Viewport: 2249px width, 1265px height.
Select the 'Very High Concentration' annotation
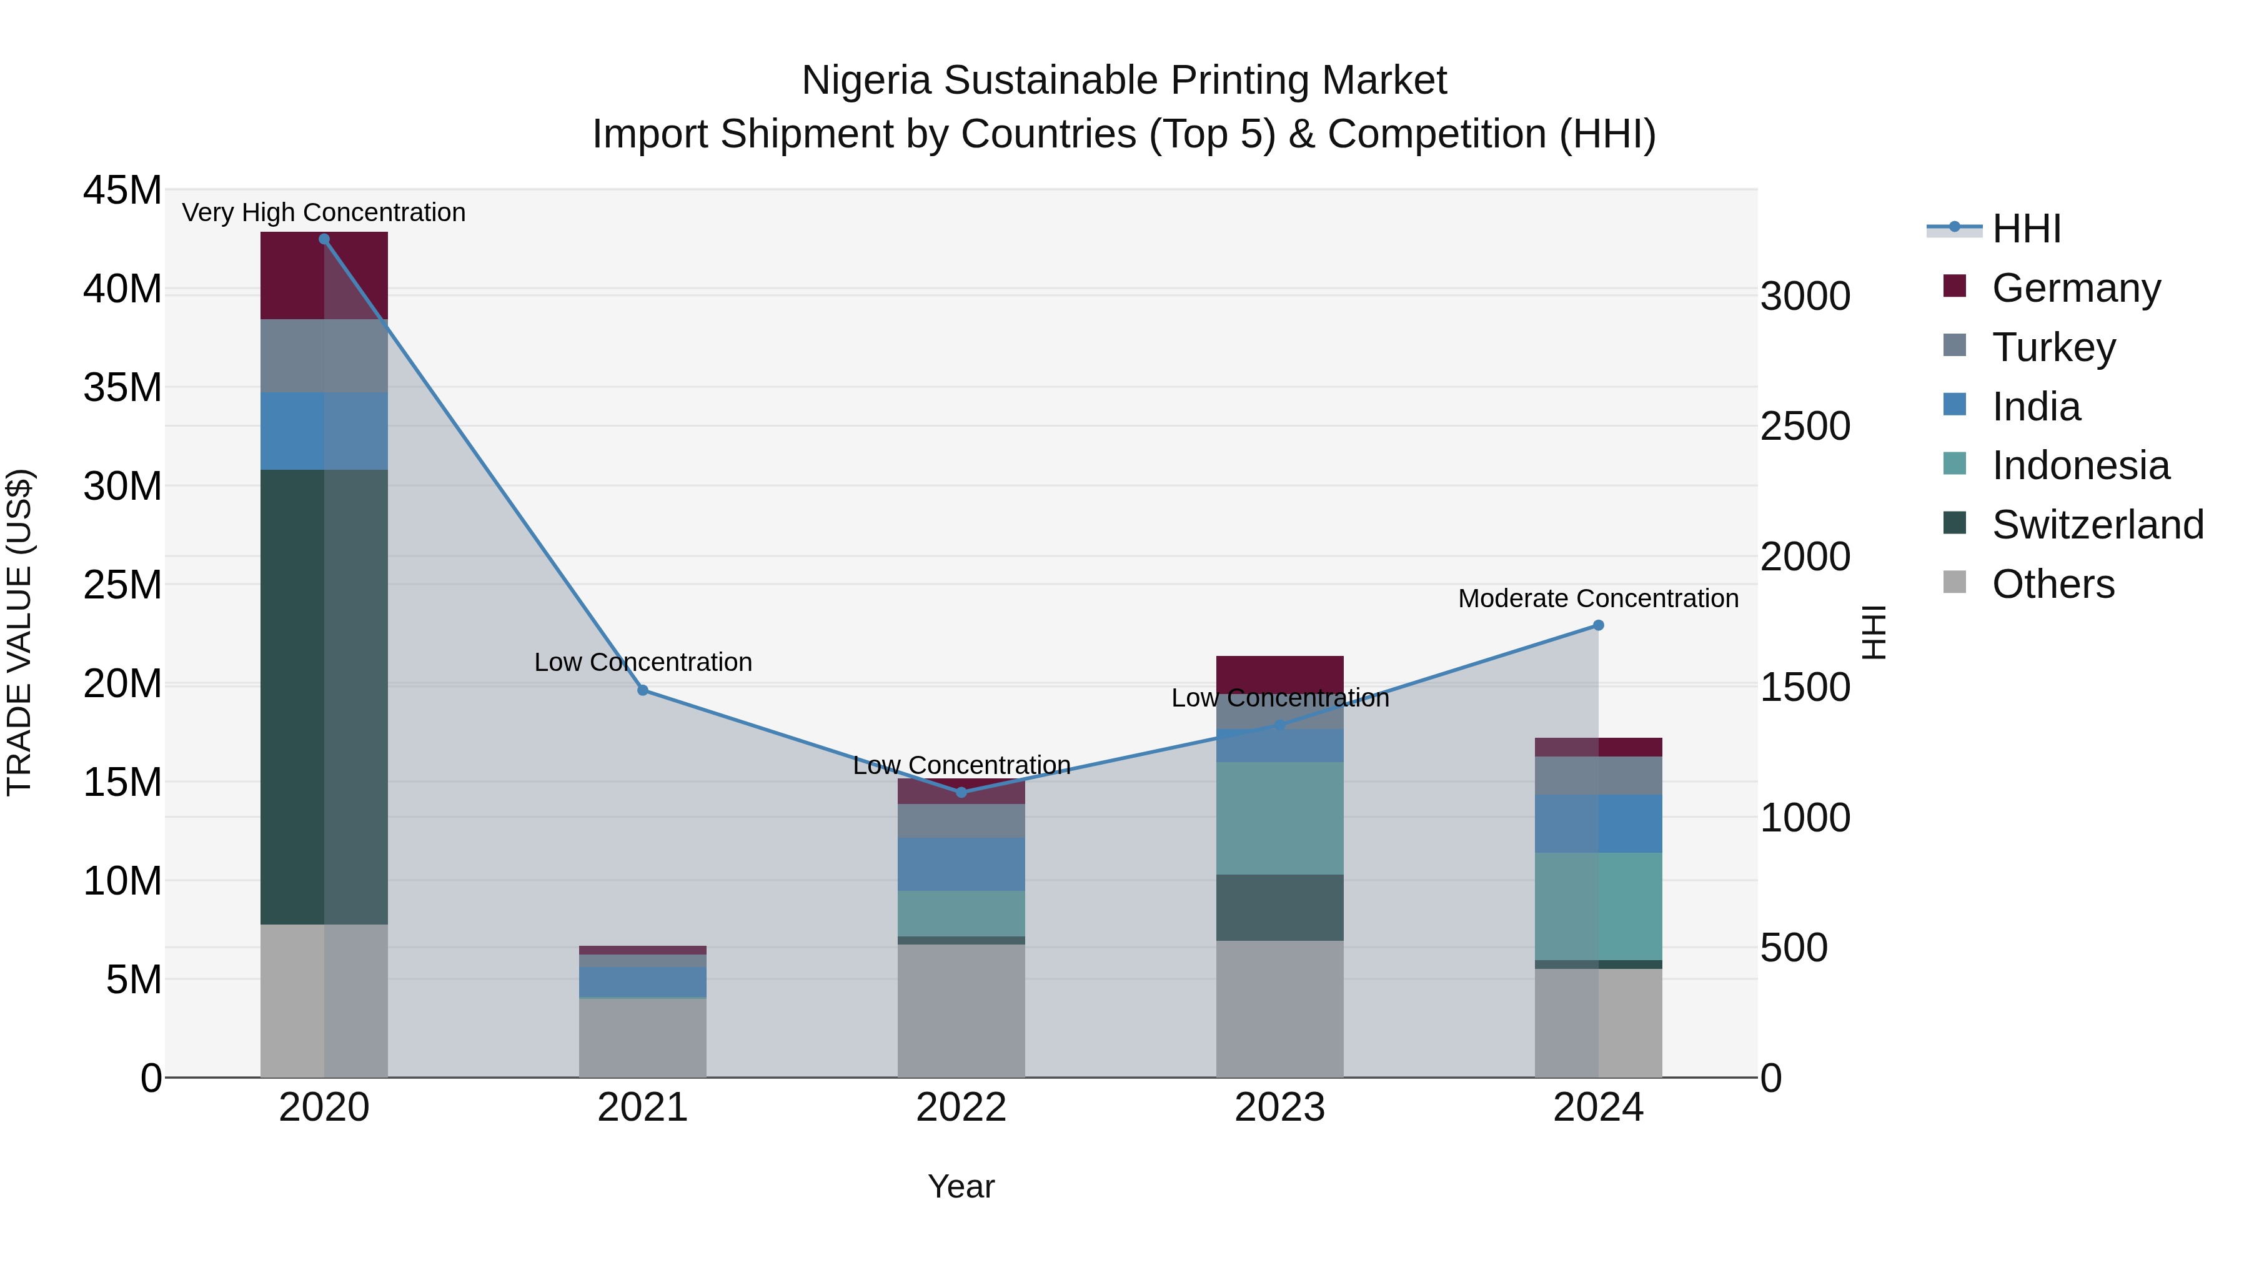click(x=324, y=212)
